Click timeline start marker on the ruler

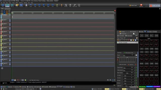click(12, 13)
